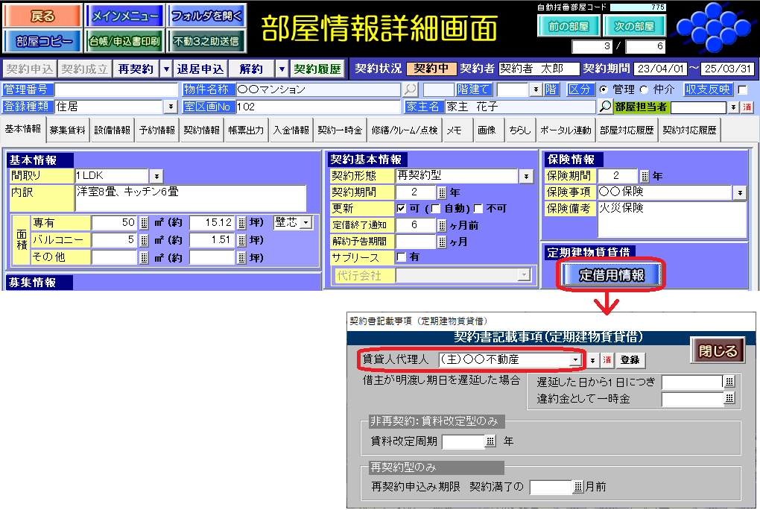Click calculator icon beside 定借終了通知 months field
760x510 pixels.
pos(442,225)
